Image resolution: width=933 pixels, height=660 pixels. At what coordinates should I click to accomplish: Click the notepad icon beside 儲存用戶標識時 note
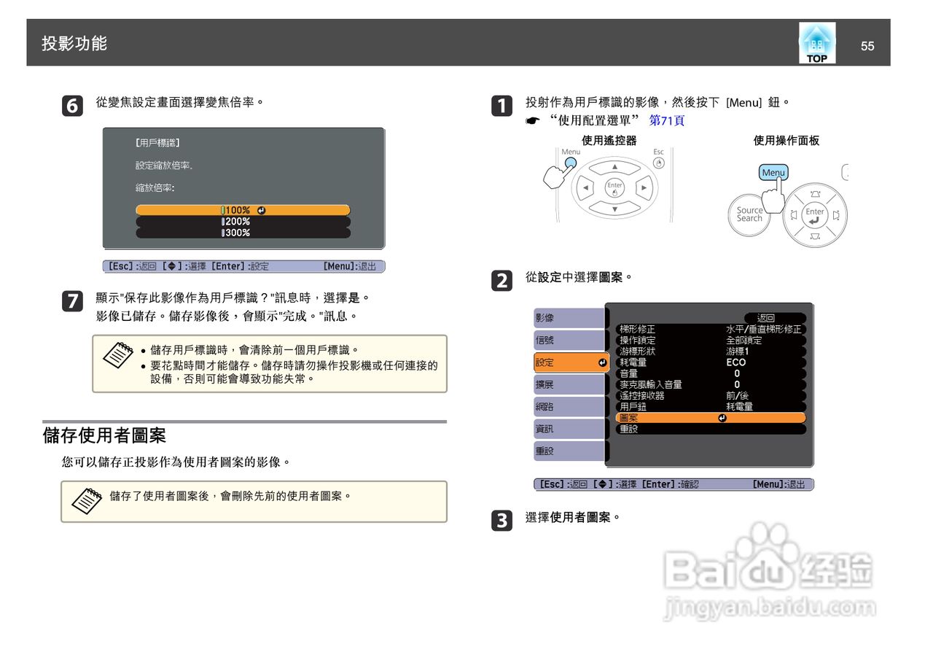(x=117, y=354)
